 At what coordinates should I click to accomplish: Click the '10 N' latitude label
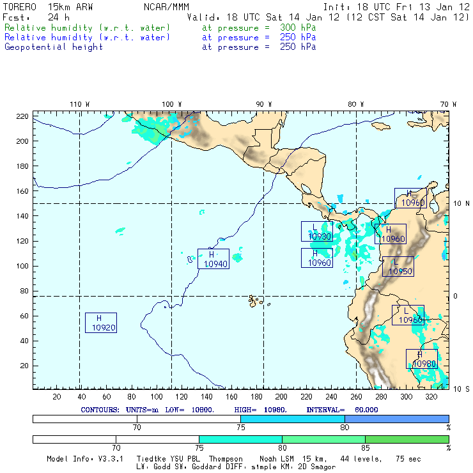click(461, 204)
